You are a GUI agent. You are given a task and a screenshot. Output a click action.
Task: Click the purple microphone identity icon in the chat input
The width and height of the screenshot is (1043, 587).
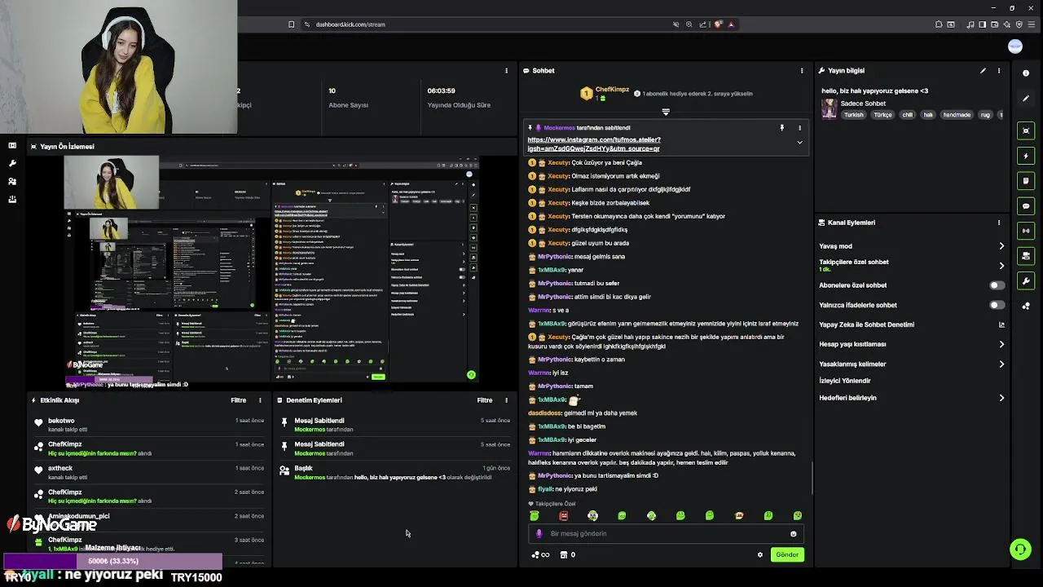click(x=539, y=534)
